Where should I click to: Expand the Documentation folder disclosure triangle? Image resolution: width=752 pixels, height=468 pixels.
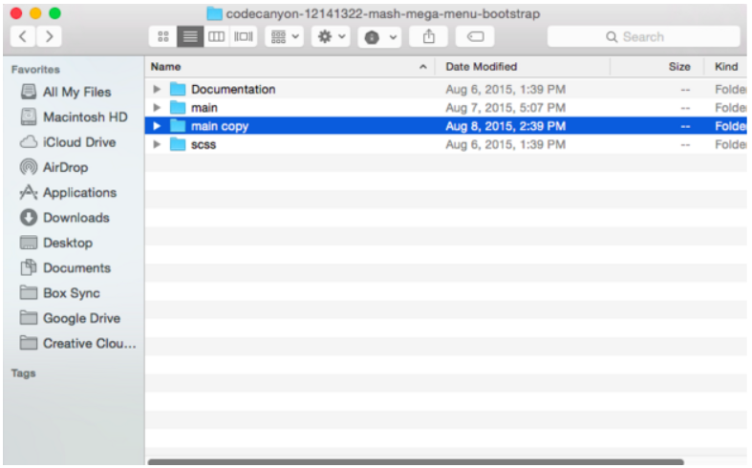(157, 89)
